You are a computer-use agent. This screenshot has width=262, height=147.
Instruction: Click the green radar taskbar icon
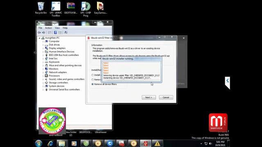86,143
